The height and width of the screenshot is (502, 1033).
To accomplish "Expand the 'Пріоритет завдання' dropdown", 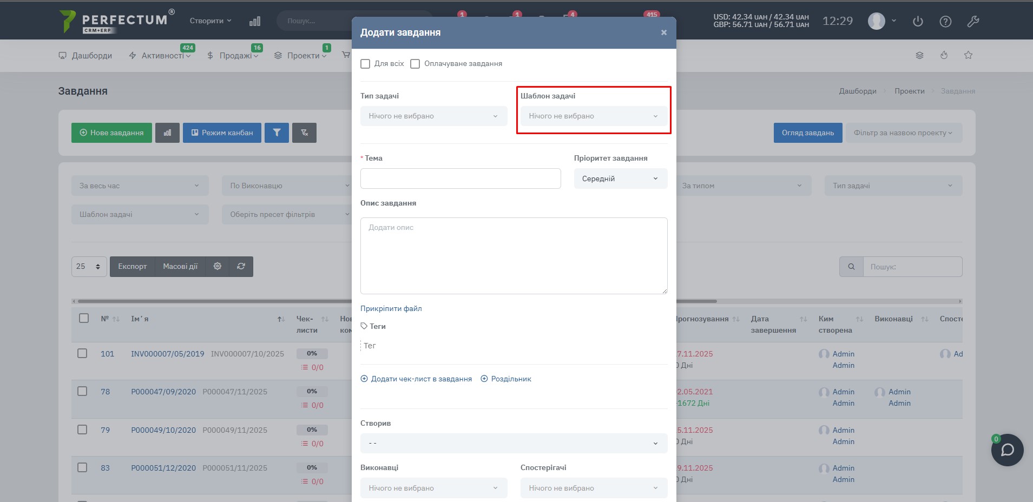I will [x=620, y=179].
